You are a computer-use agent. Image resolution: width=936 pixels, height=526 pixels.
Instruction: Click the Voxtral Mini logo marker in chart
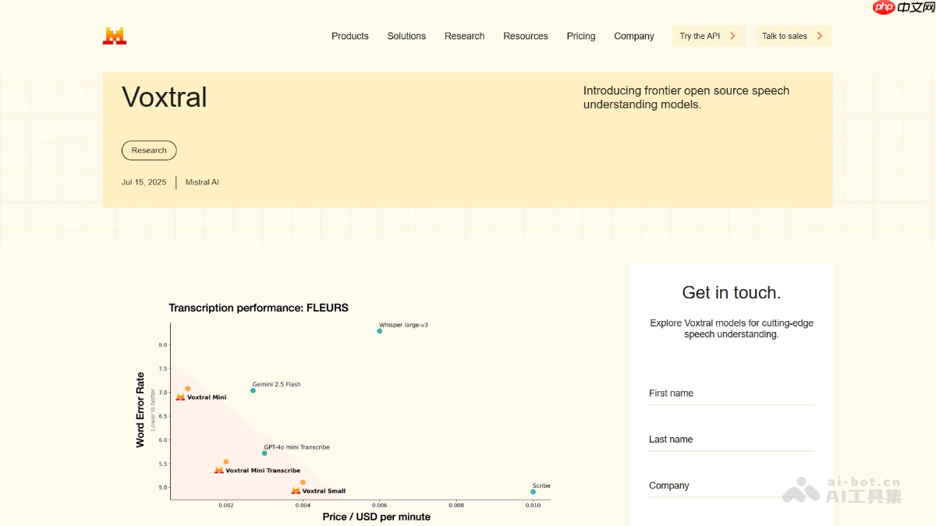(180, 397)
